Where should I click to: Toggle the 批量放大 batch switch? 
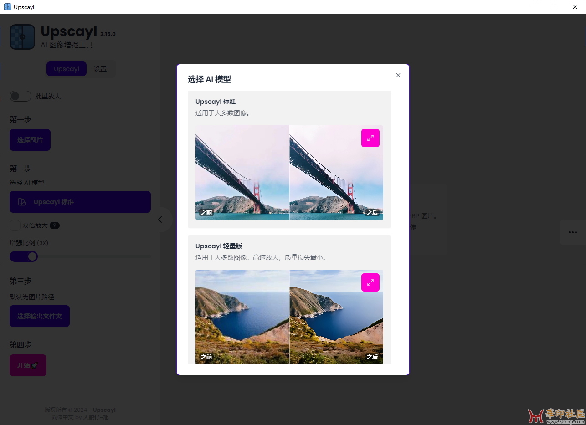(21, 96)
